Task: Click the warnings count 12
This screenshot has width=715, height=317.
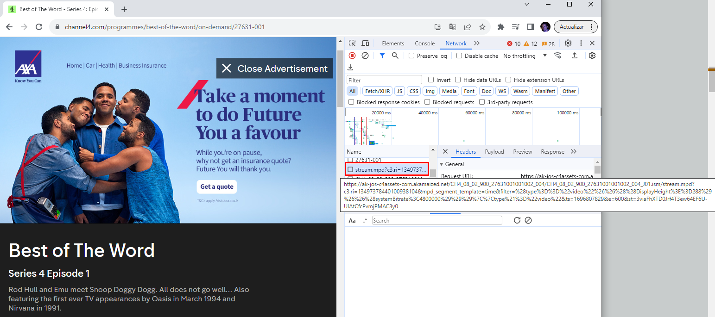Action: (531, 44)
